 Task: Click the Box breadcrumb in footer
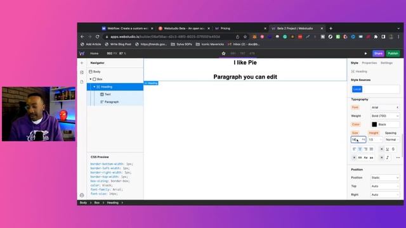click(97, 203)
